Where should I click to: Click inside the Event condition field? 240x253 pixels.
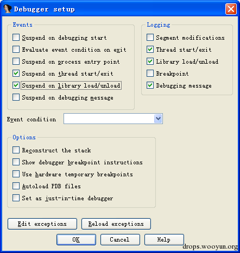(x=109, y=119)
